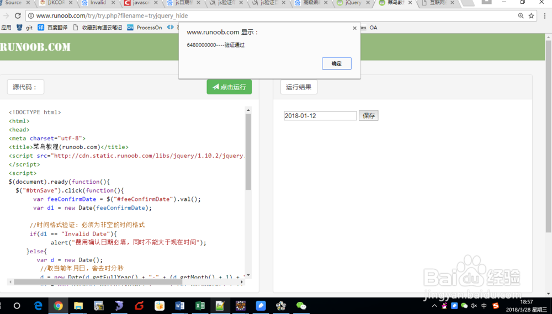Click the code editor scroll left arrow
Screen dimensions: 552x314
click(x=10, y=282)
